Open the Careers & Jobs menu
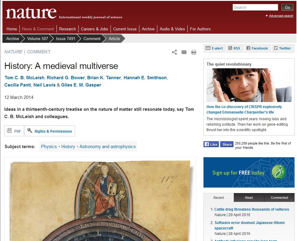Image resolution: width=297 pixels, height=241 pixels. click(x=94, y=29)
